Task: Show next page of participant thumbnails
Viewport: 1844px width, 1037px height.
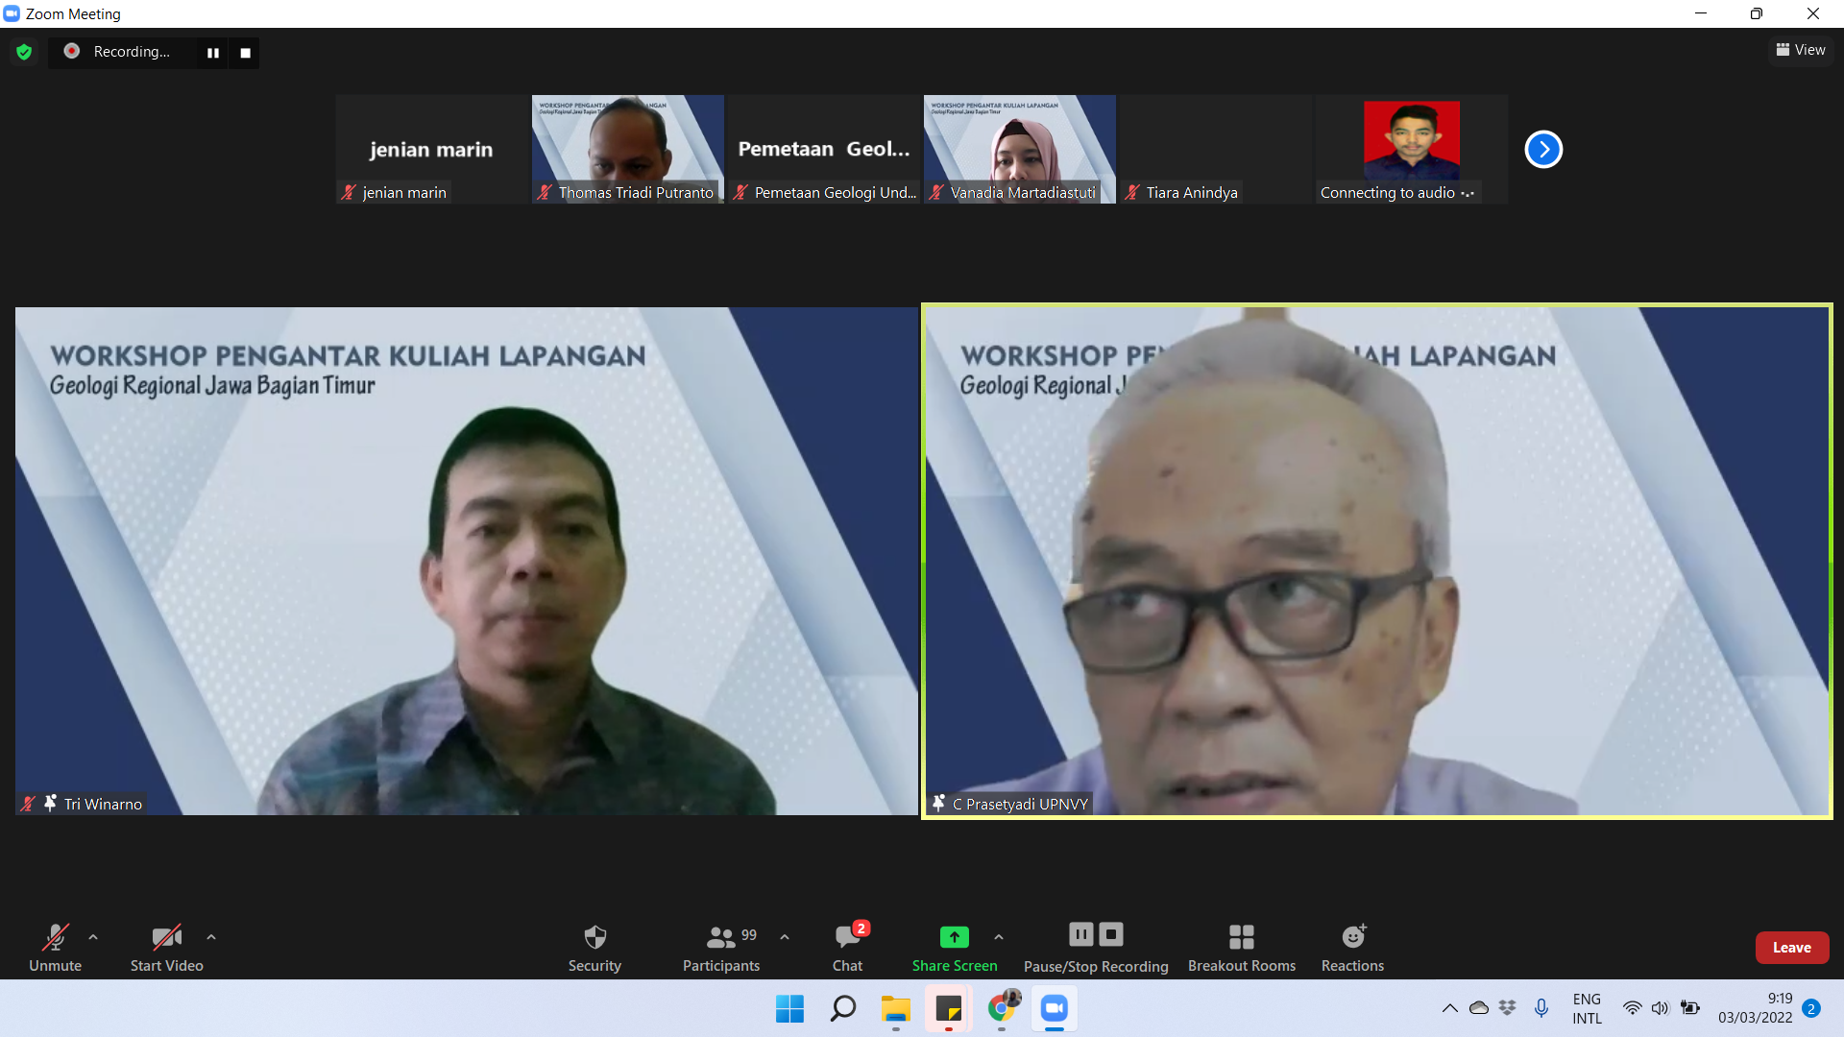Action: [1543, 149]
